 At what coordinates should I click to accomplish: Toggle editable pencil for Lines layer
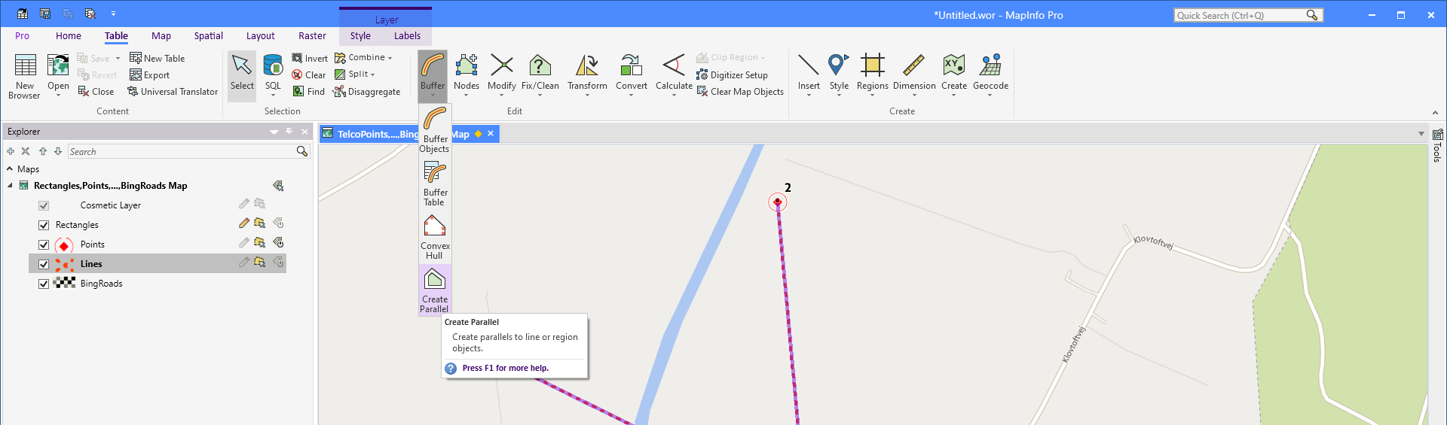243,263
